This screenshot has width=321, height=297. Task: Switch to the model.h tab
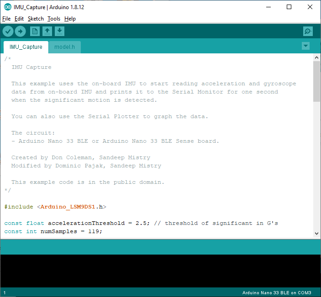click(x=65, y=47)
